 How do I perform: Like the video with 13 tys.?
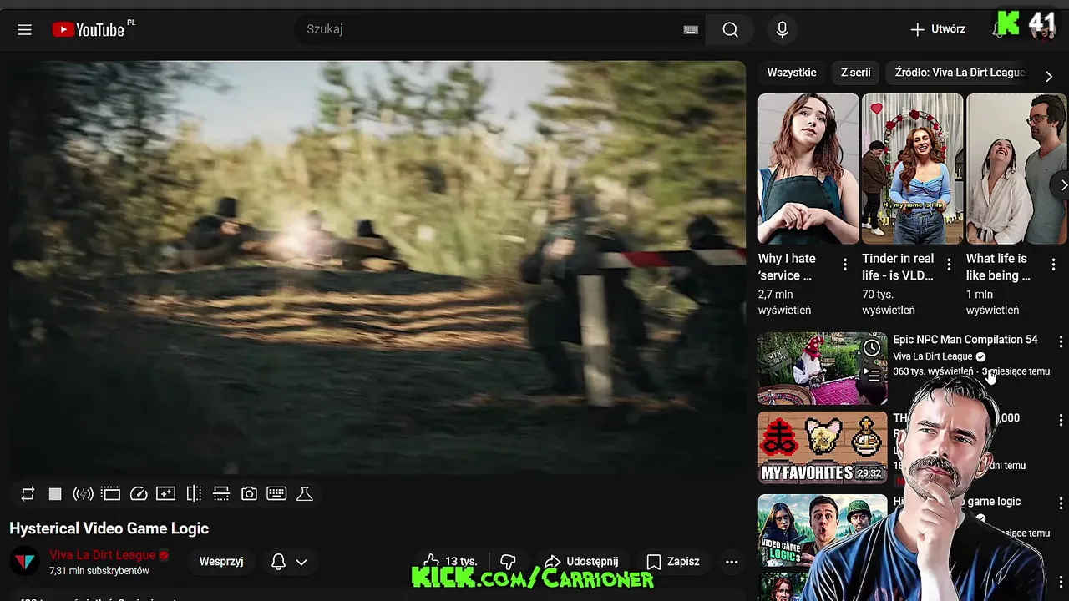(449, 562)
